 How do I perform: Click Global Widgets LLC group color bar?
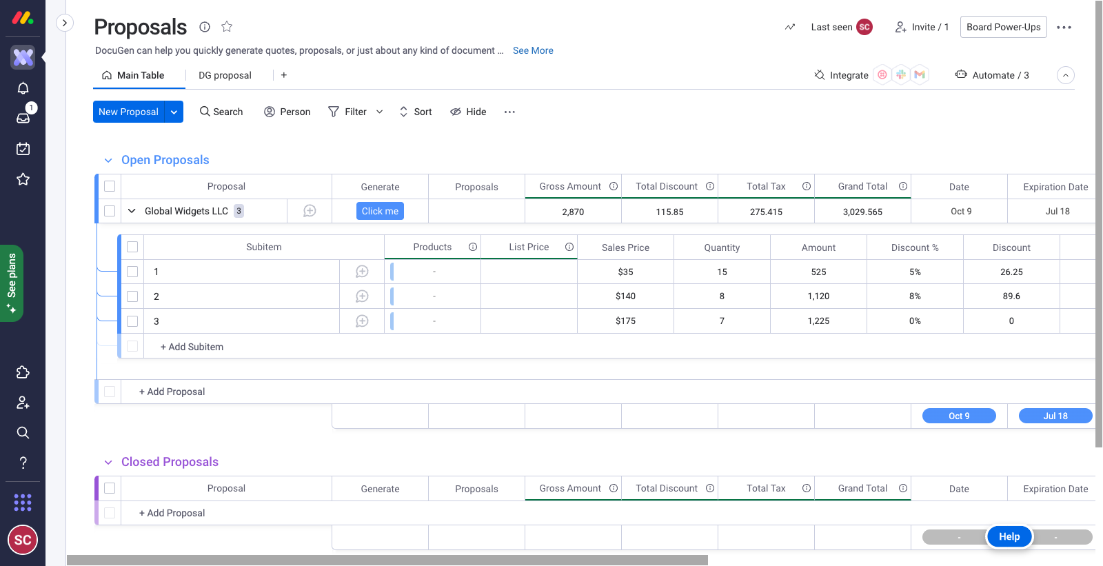pyautogui.click(x=97, y=211)
